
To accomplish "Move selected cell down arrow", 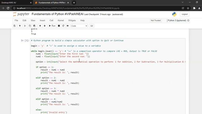I will tap(45, 26).
